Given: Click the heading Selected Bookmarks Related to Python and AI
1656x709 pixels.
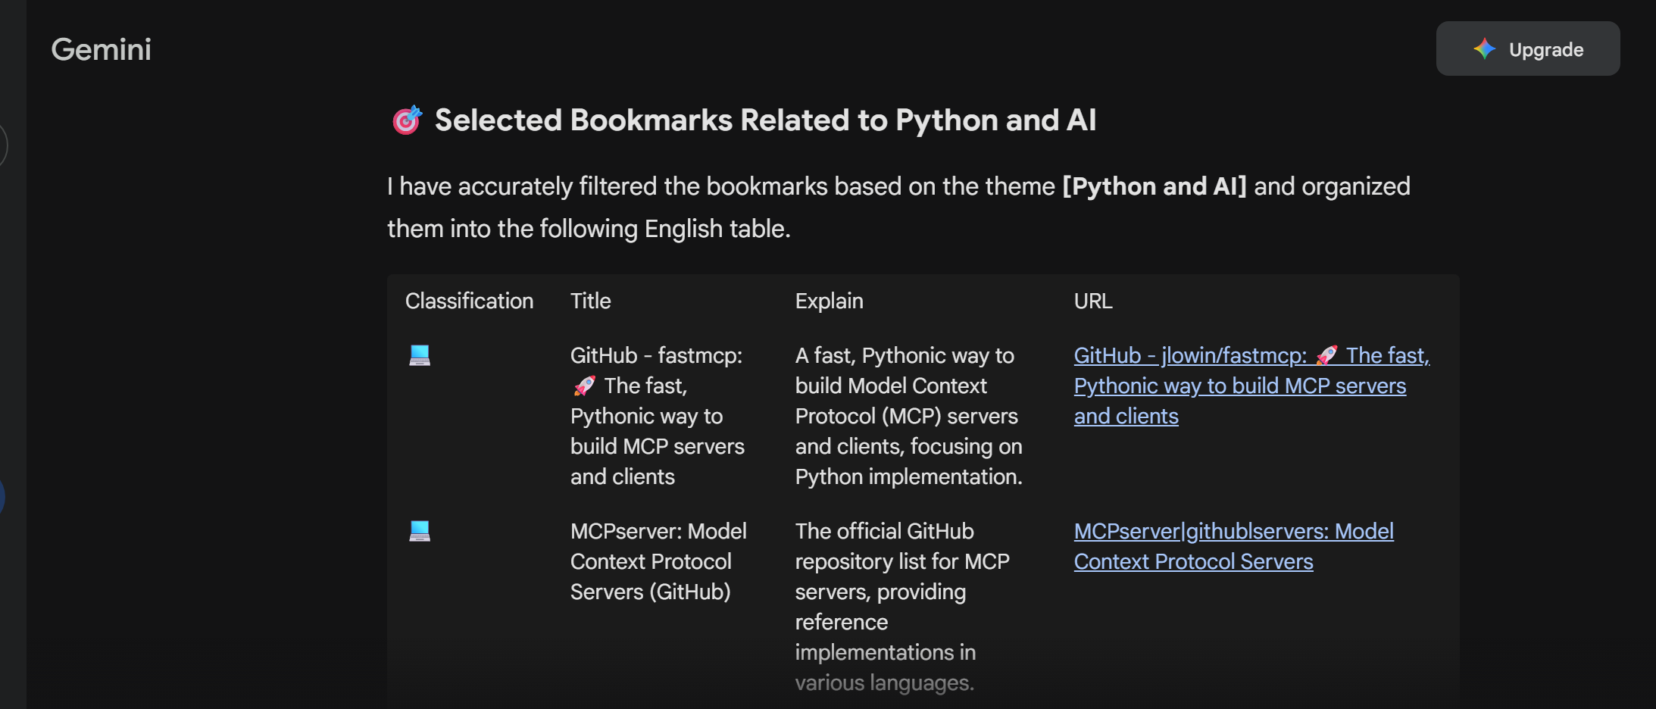Looking at the screenshot, I should pos(765,119).
